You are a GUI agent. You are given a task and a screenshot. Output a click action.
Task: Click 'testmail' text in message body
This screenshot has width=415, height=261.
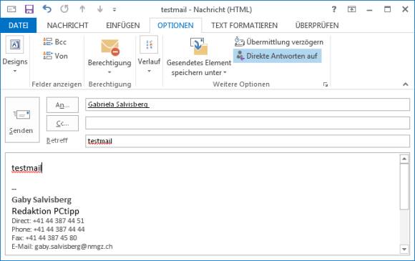[26, 168]
